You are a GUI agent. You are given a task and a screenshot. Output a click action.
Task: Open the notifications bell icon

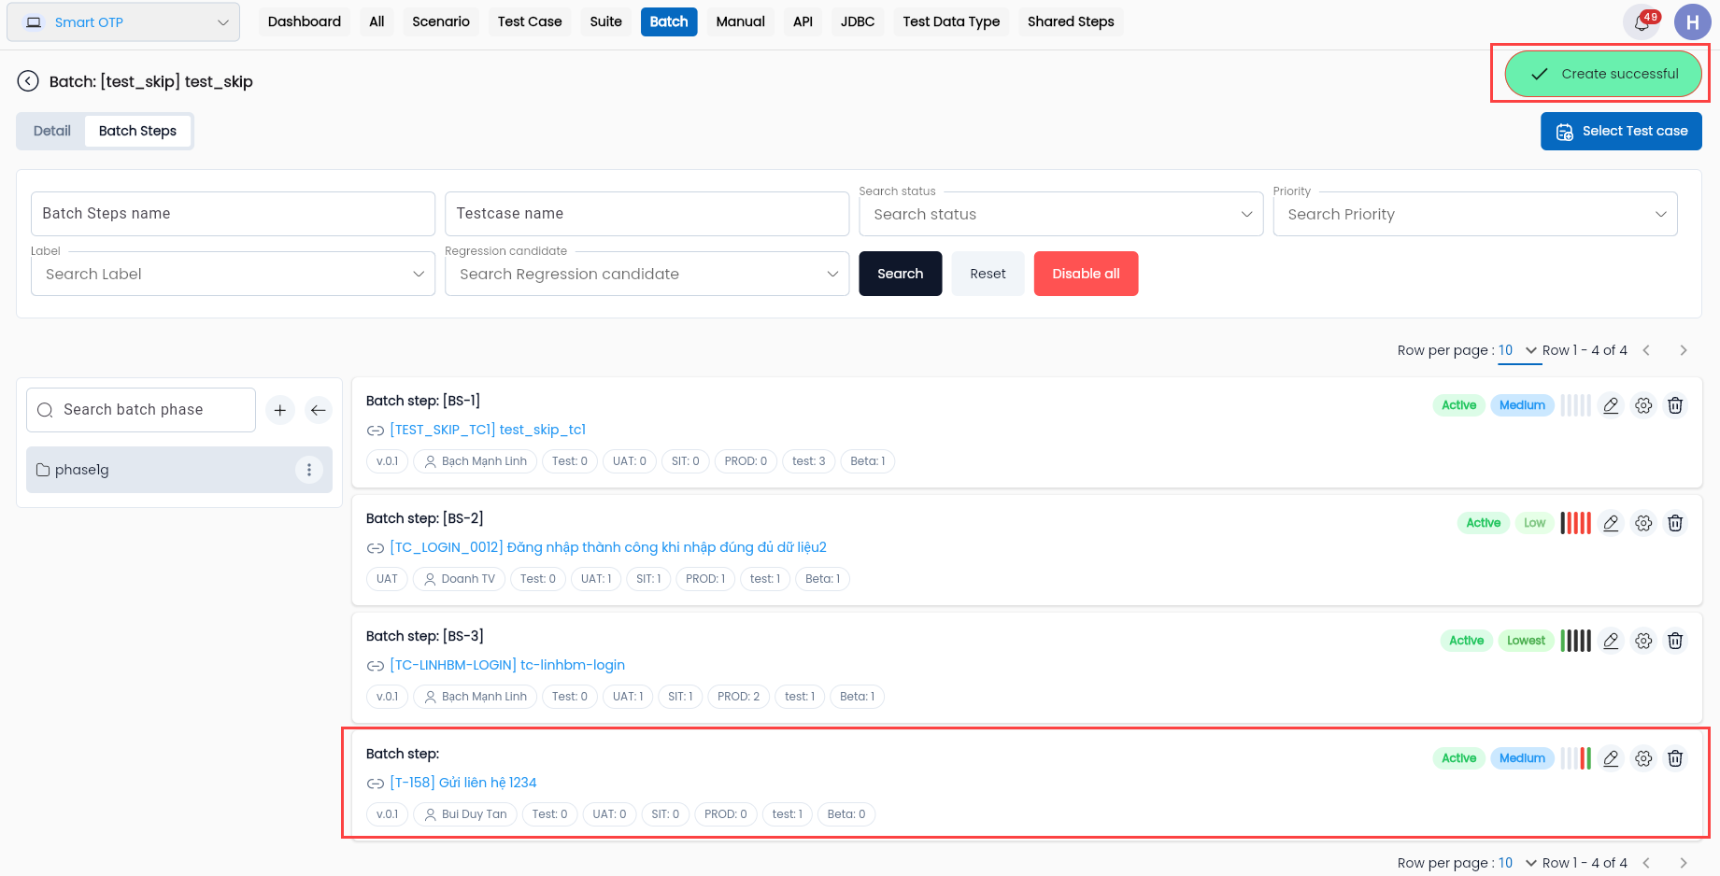(1642, 22)
